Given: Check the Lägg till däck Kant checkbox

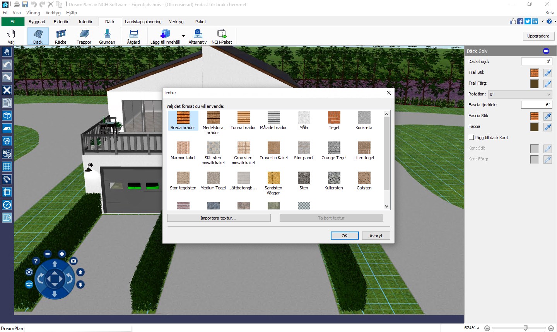Looking at the screenshot, I should [x=472, y=137].
